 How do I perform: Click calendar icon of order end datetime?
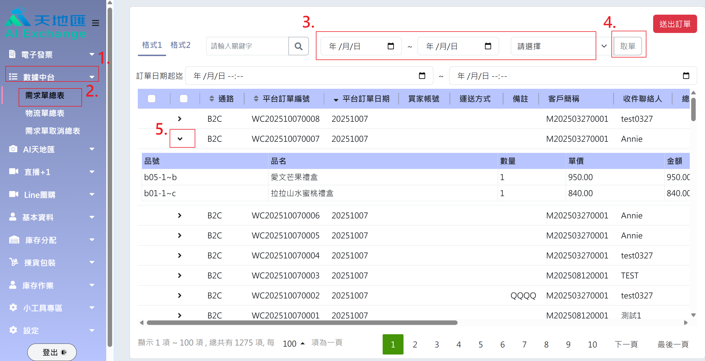tap(686, 76)
